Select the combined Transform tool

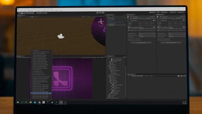33,13
